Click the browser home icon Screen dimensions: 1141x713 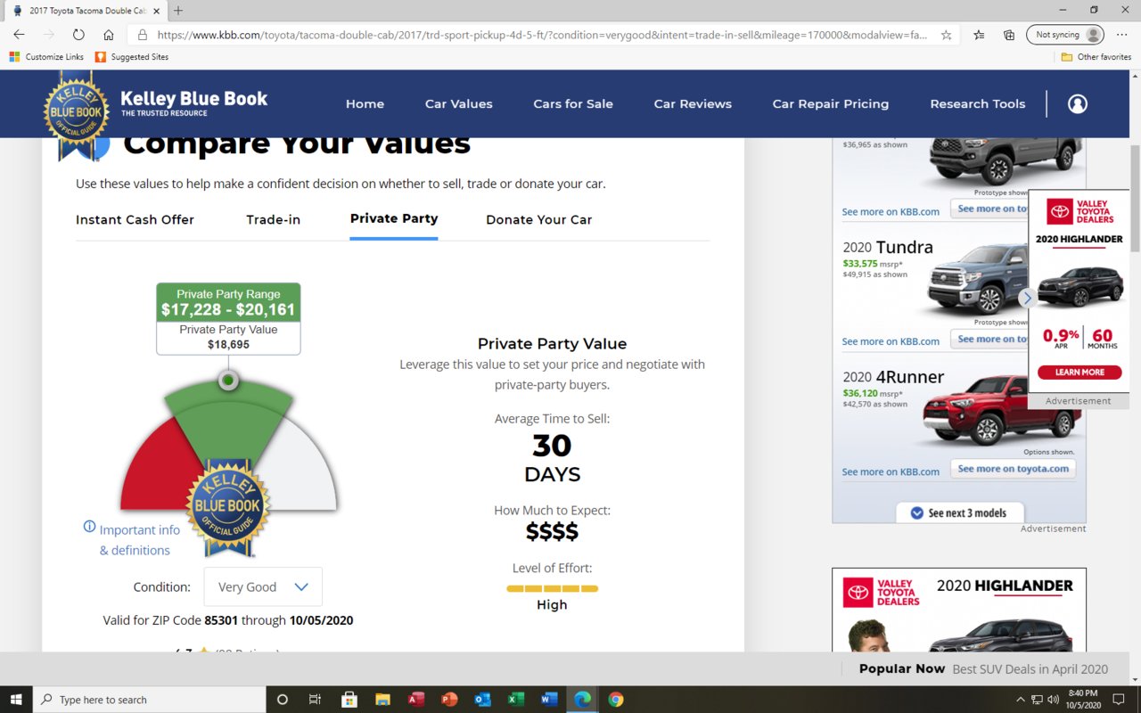[x=109, y=35]
